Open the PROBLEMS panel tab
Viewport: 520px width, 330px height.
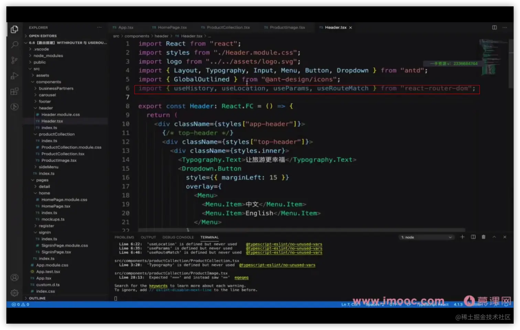tap(124, 237)
